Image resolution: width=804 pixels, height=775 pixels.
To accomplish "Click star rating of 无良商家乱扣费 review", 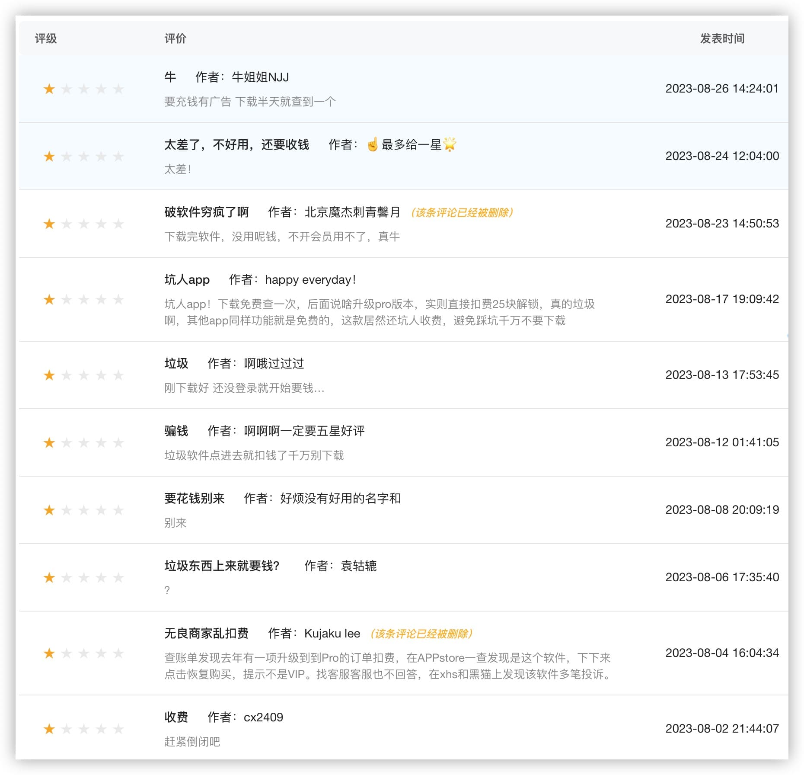I will coord(84,653).
